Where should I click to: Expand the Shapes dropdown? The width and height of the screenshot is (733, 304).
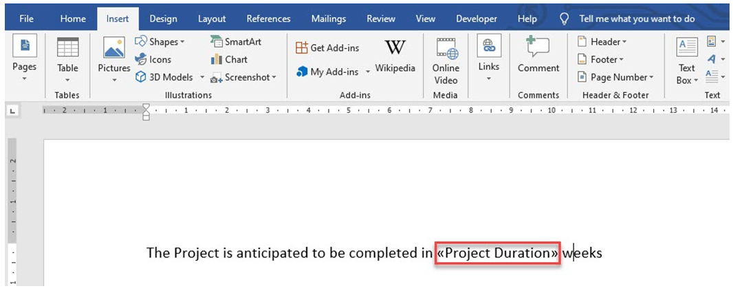(x=160, y=42)
